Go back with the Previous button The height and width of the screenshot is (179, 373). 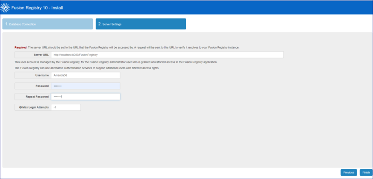(x=349, y=172)
